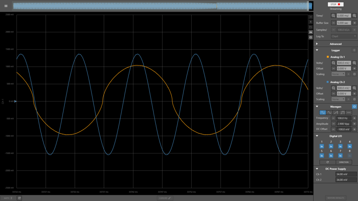This screenshot has width=358, height=201.
Task: Select the sawtooth waveform
Action: (336, 112)
